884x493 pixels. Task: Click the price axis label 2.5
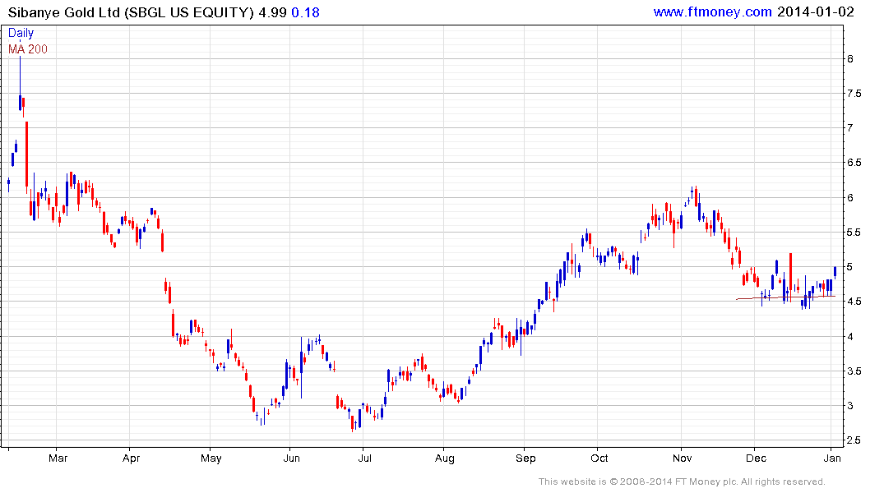click(854, 440)
